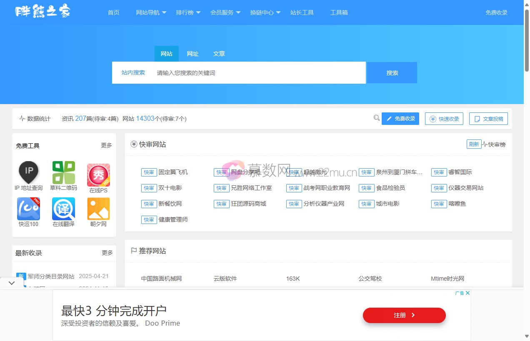Open the 会员服务 dropdown

coord(222,12)
